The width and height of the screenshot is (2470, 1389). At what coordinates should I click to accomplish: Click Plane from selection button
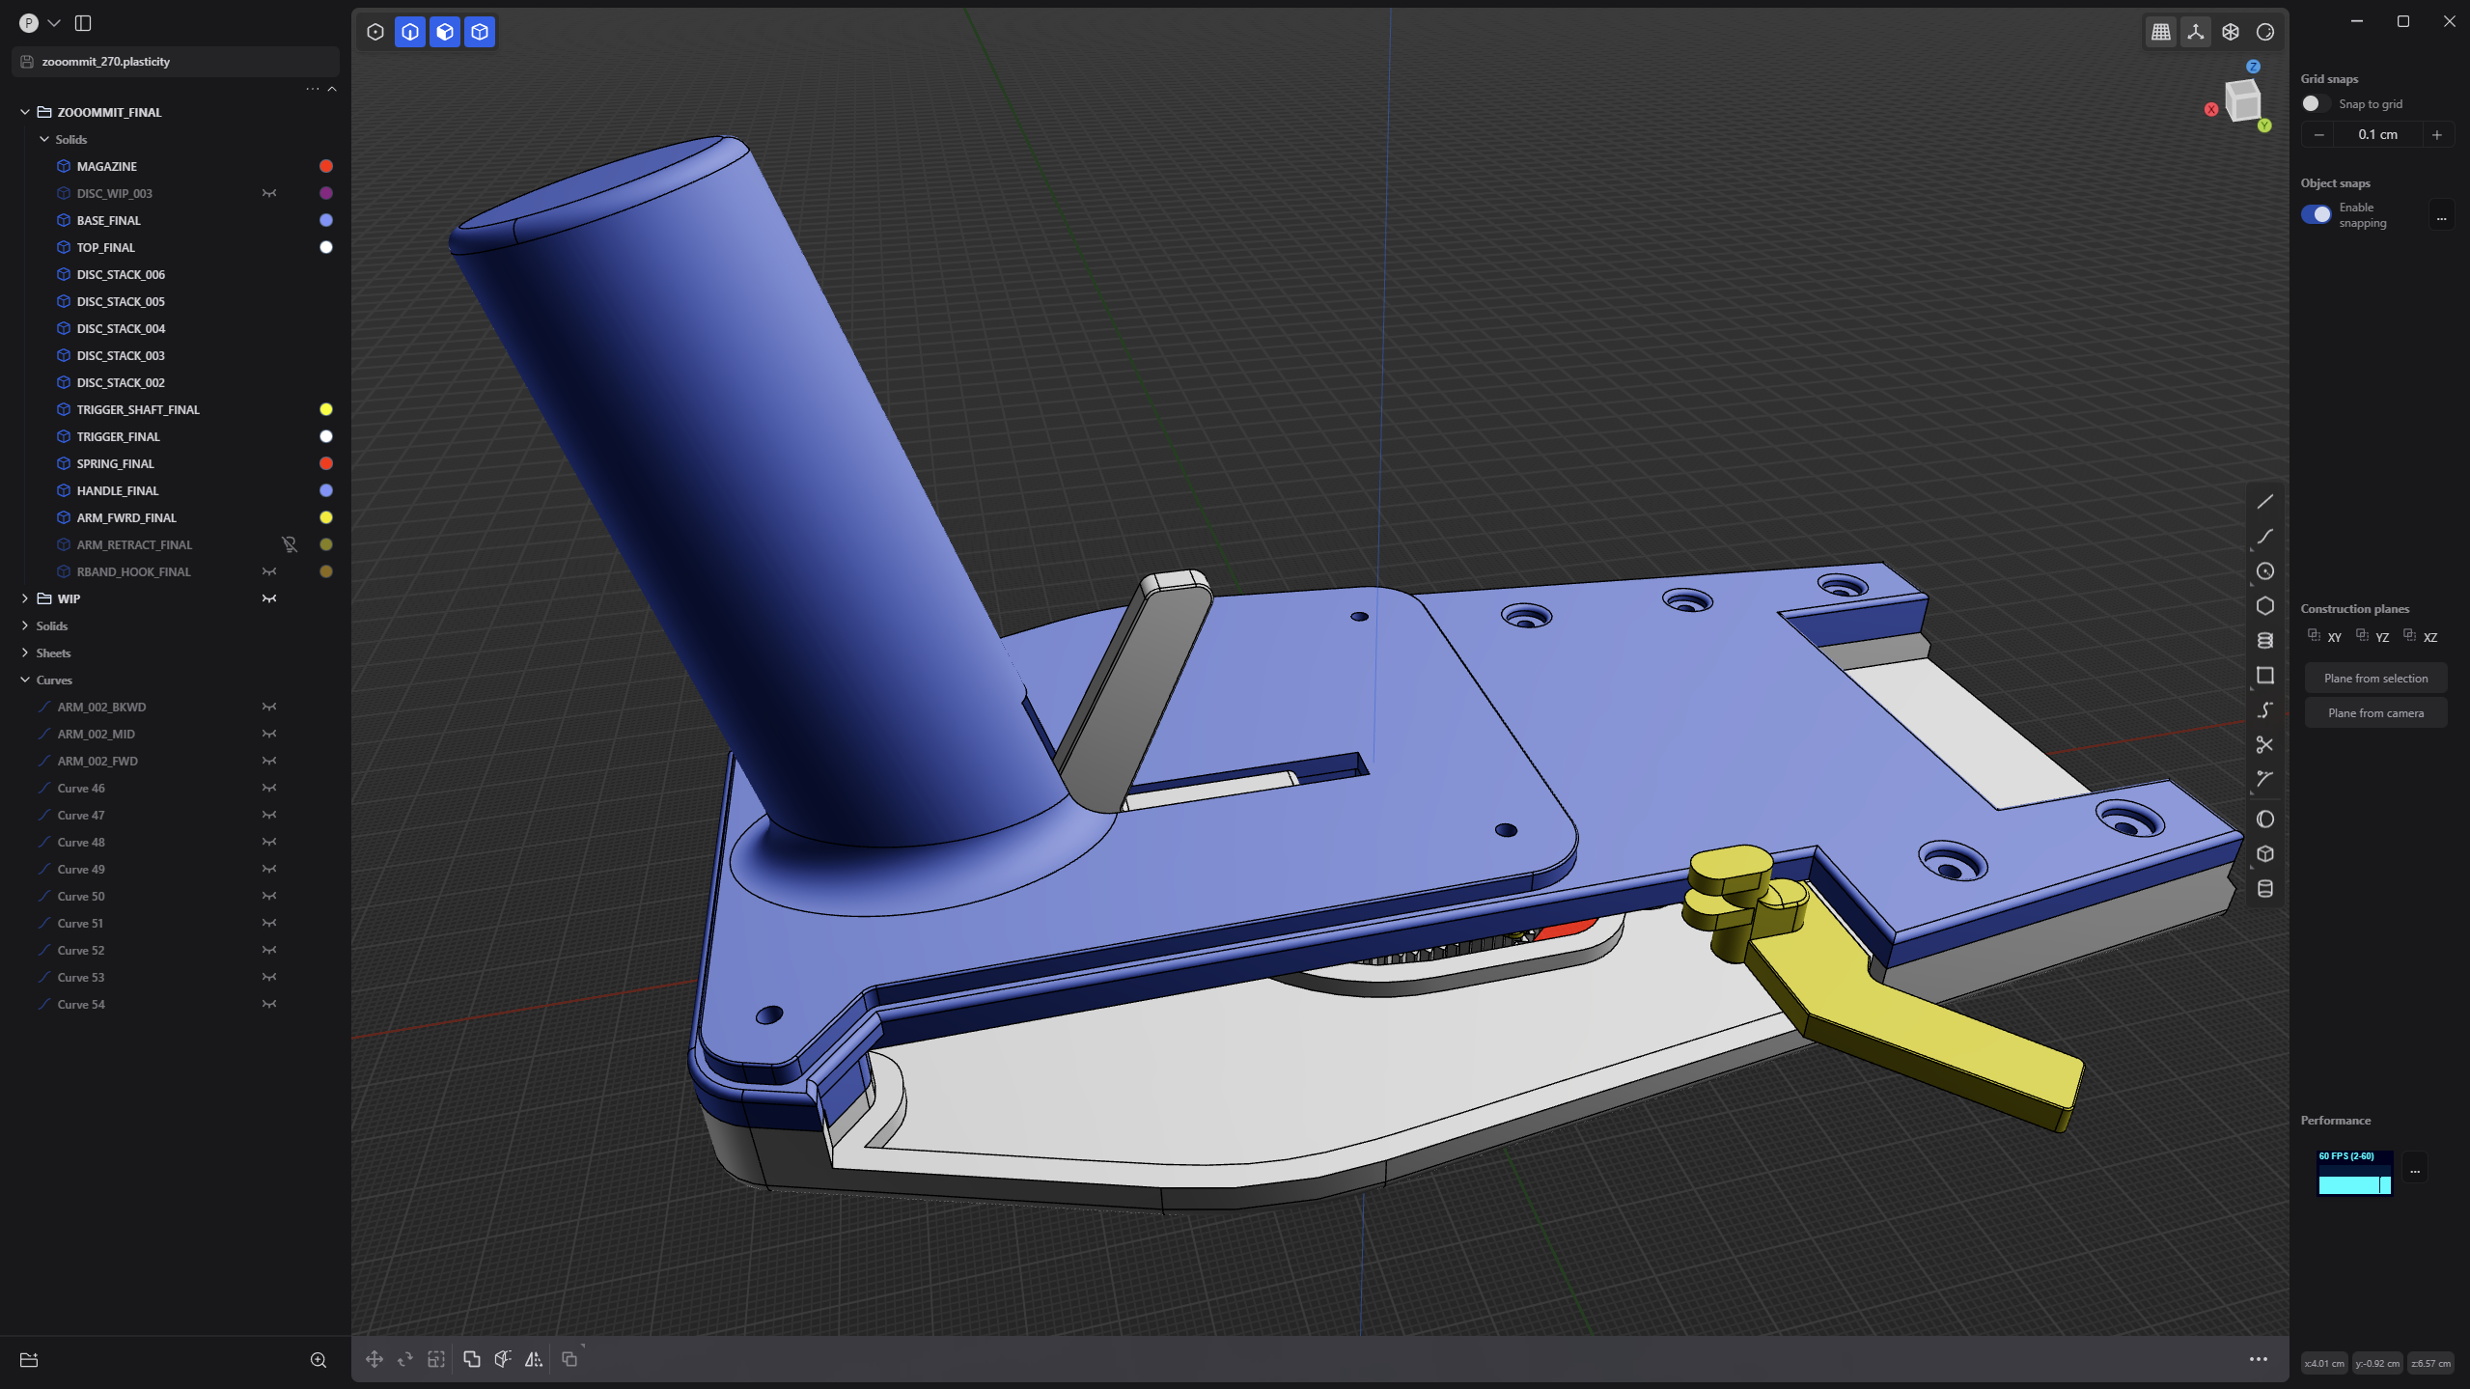(x=2375, y=679)
